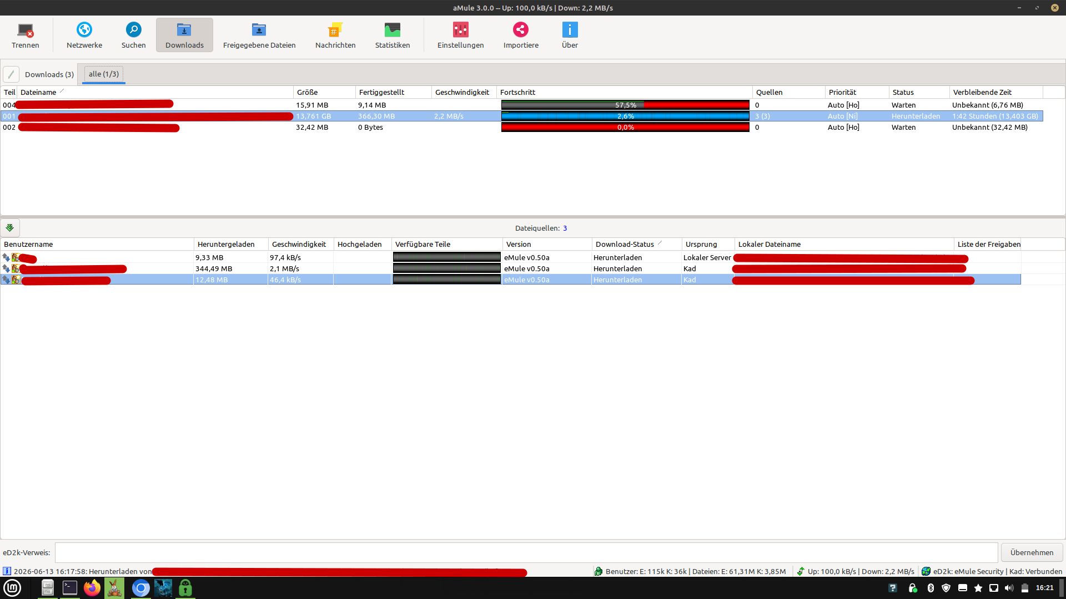
Task: Click the Trennen disconnect toolbar icon
Action: pos(26,35)
